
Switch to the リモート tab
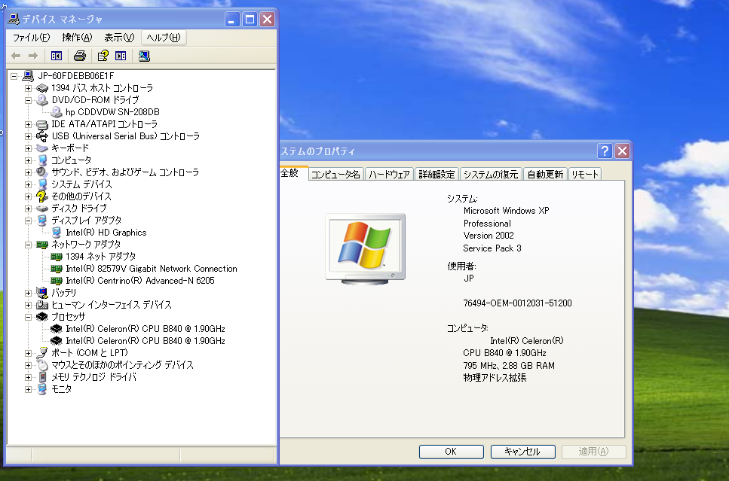pyautogui.click(x=584, y=174)
